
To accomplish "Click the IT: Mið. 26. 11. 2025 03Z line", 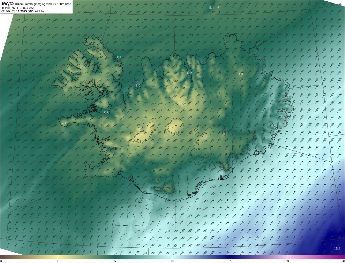I will [x=17, y=8].
